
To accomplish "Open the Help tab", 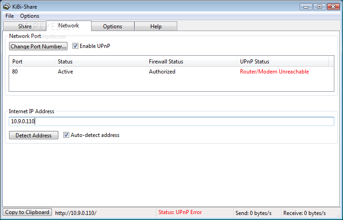I will [156, 26].
